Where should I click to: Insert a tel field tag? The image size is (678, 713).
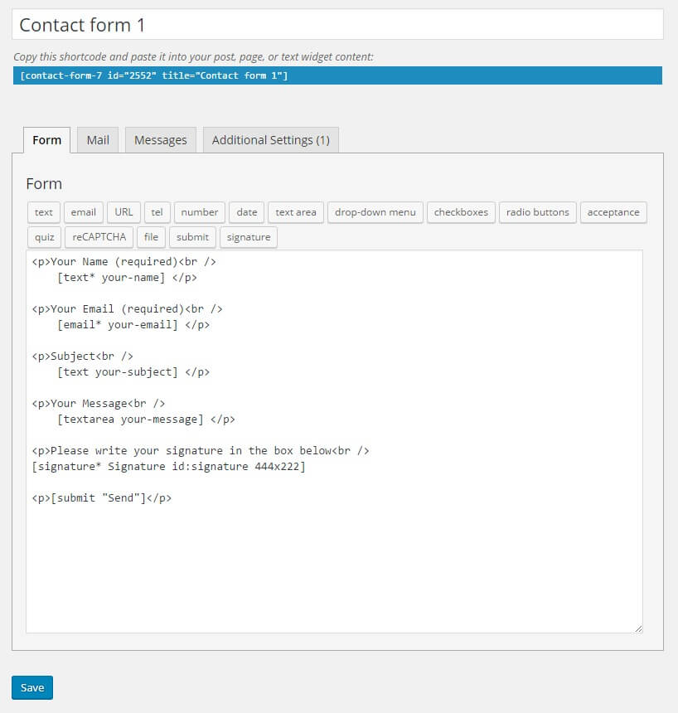157,212
